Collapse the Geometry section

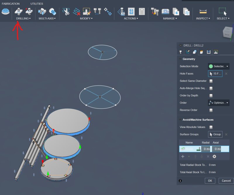(x=180, y=59)
